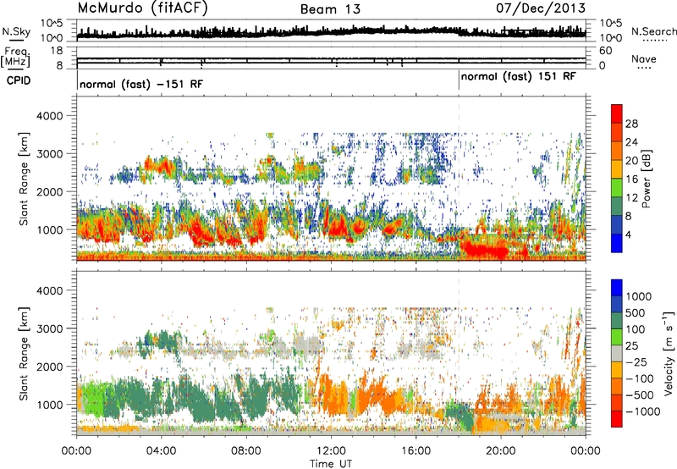Click the '12:00' time tick label
This screenshot has height=469, width=677.
(x=331, y=451)
